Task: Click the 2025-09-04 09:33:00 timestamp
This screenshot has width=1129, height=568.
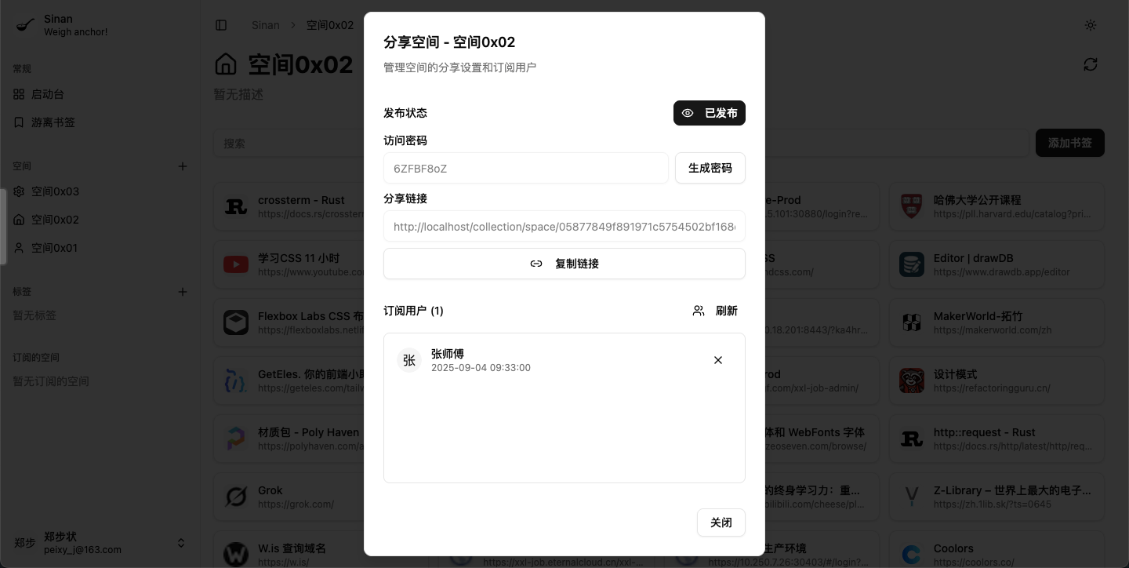Action: coord(481,368)
